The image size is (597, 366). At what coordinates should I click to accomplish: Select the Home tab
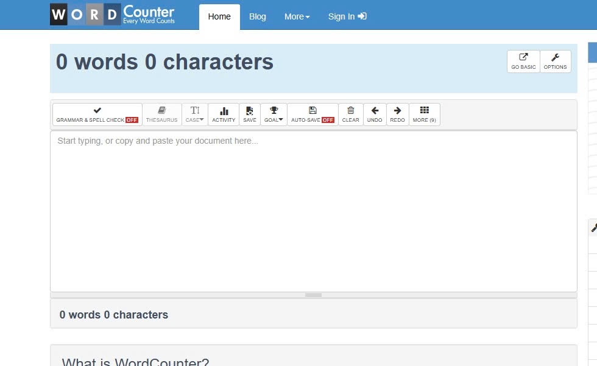[x=219, y=16]
